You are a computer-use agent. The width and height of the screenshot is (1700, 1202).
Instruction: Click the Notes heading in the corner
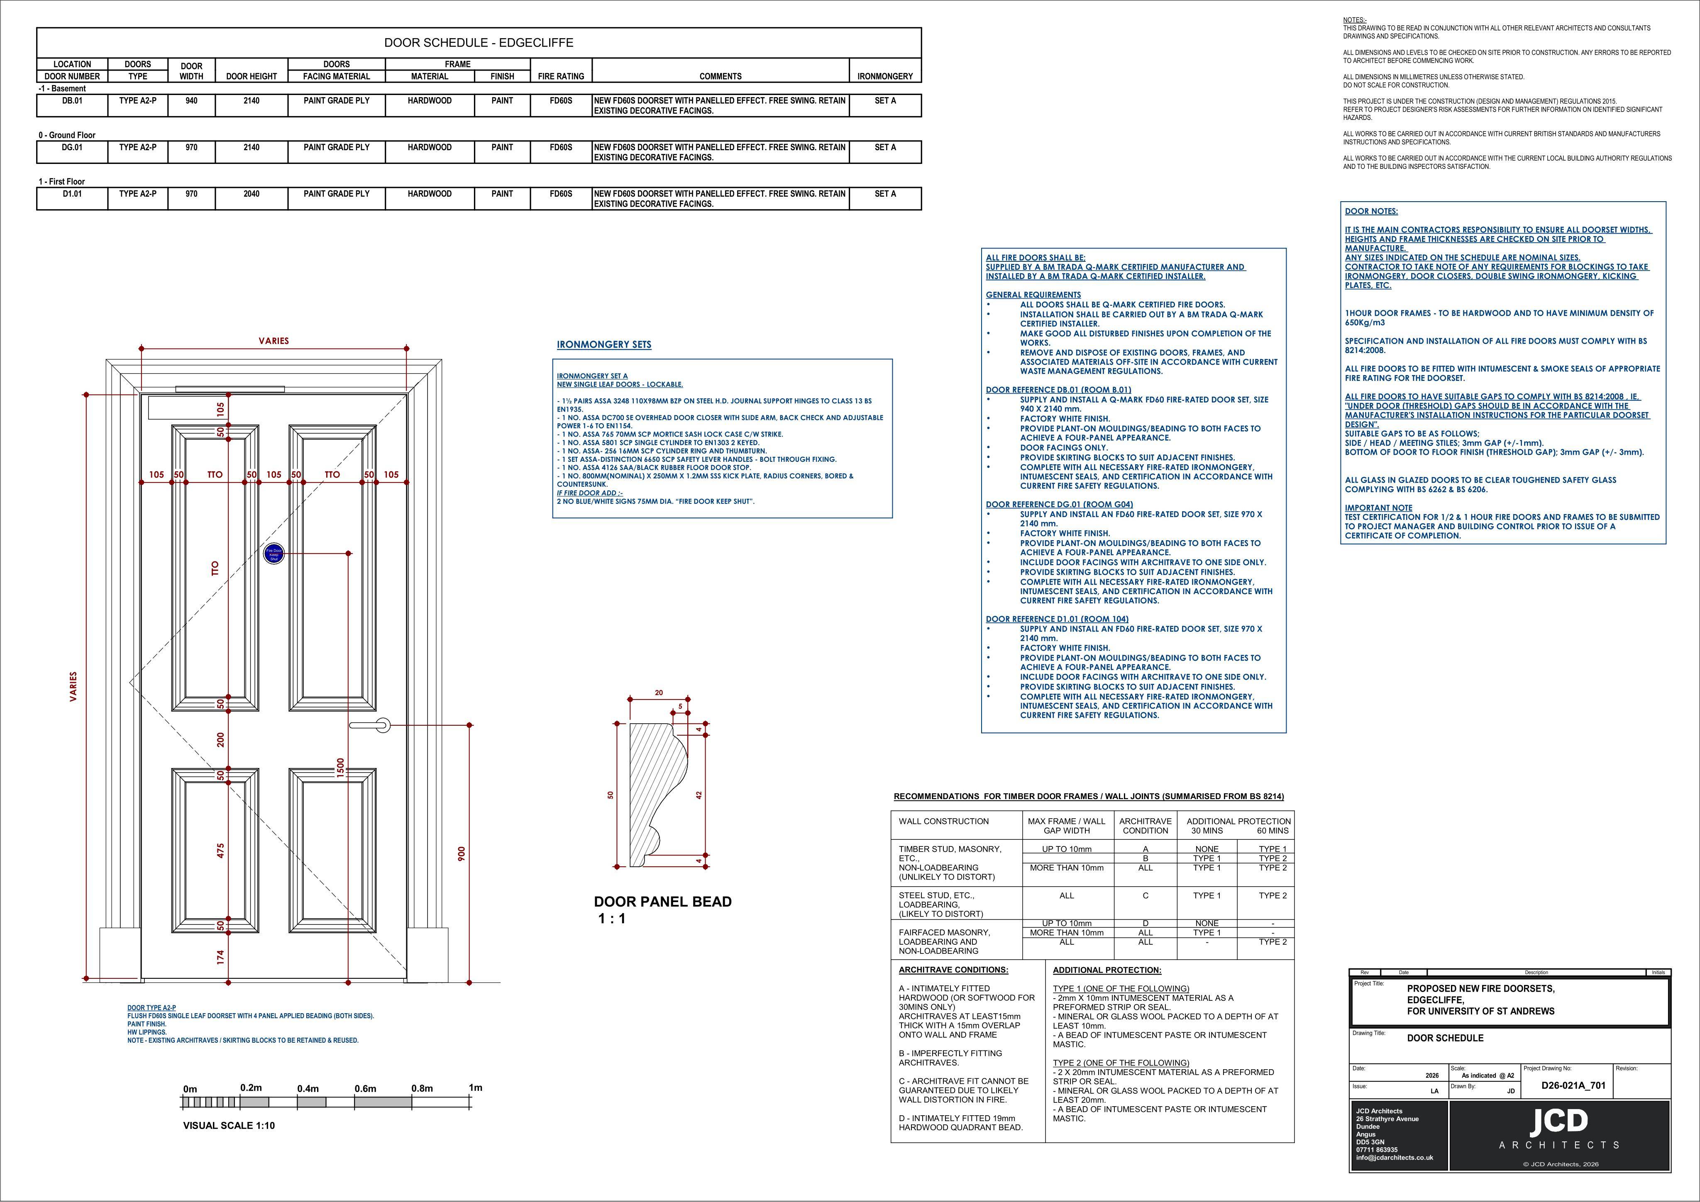coord(1355,20)
